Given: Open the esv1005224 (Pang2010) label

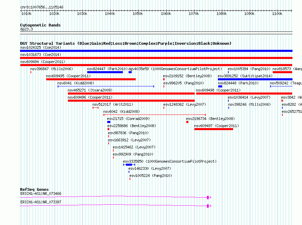Looking at the screenshot, I should 151,176.
